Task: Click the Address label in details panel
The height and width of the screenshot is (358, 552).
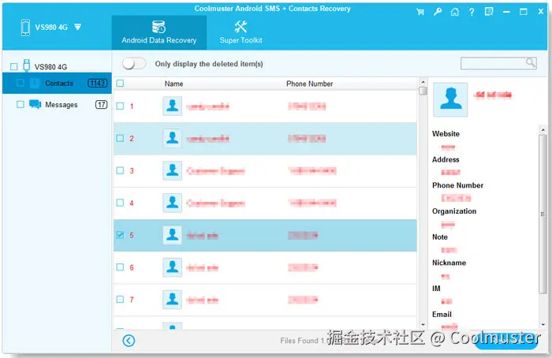Action: coord(446,159)
